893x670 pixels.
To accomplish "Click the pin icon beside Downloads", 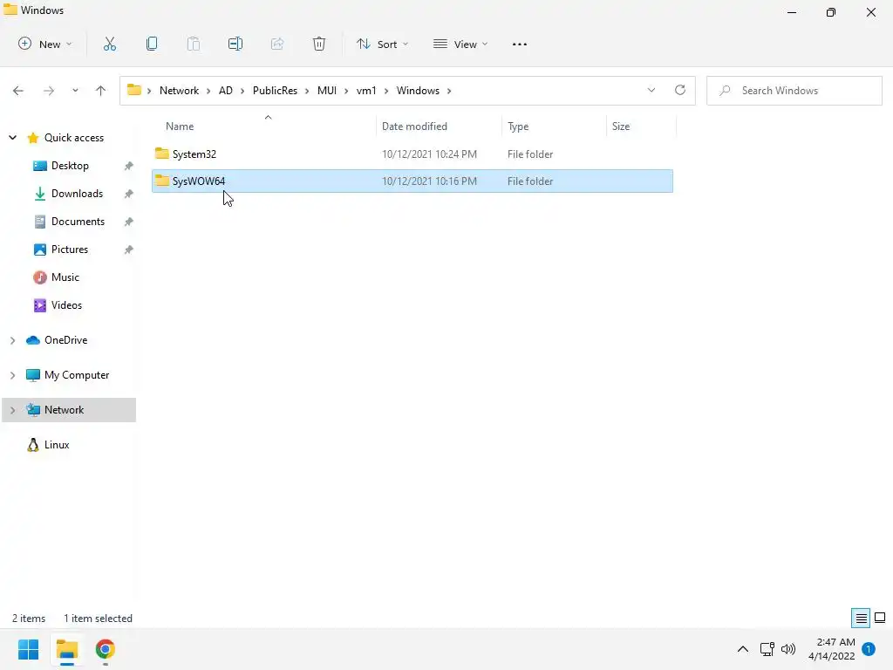I will pyautogui.click(x=129, y=194).
